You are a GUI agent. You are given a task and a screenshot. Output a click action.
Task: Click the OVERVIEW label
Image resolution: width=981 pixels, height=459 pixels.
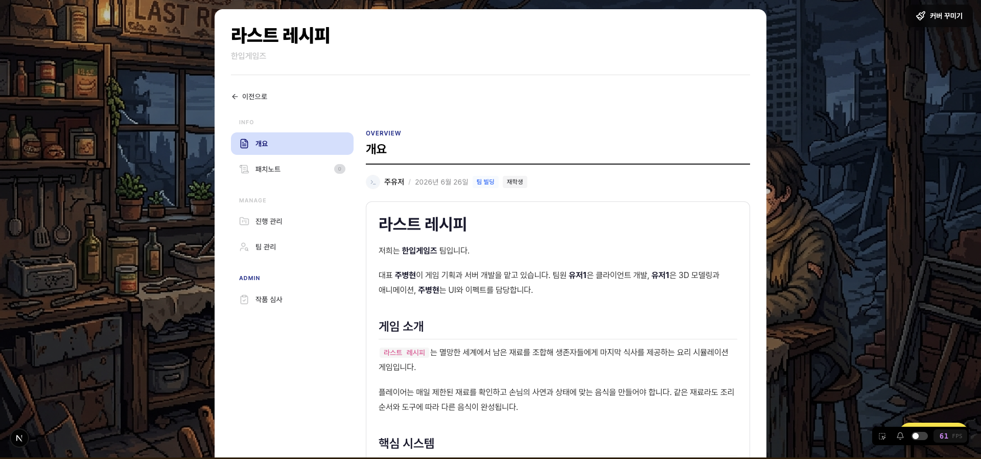pyautogui.click(x=383, y=133)
